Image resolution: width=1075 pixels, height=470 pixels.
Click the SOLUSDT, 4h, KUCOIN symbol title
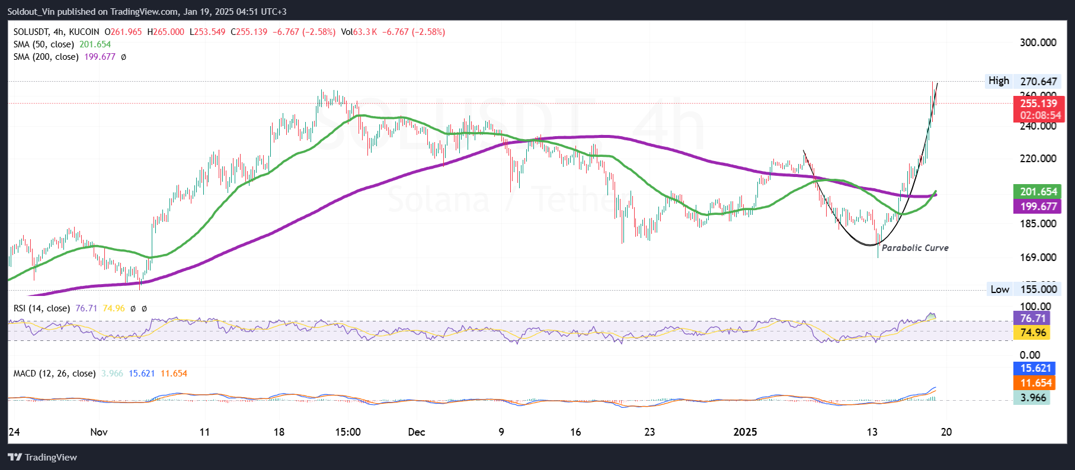click(56, 32)
